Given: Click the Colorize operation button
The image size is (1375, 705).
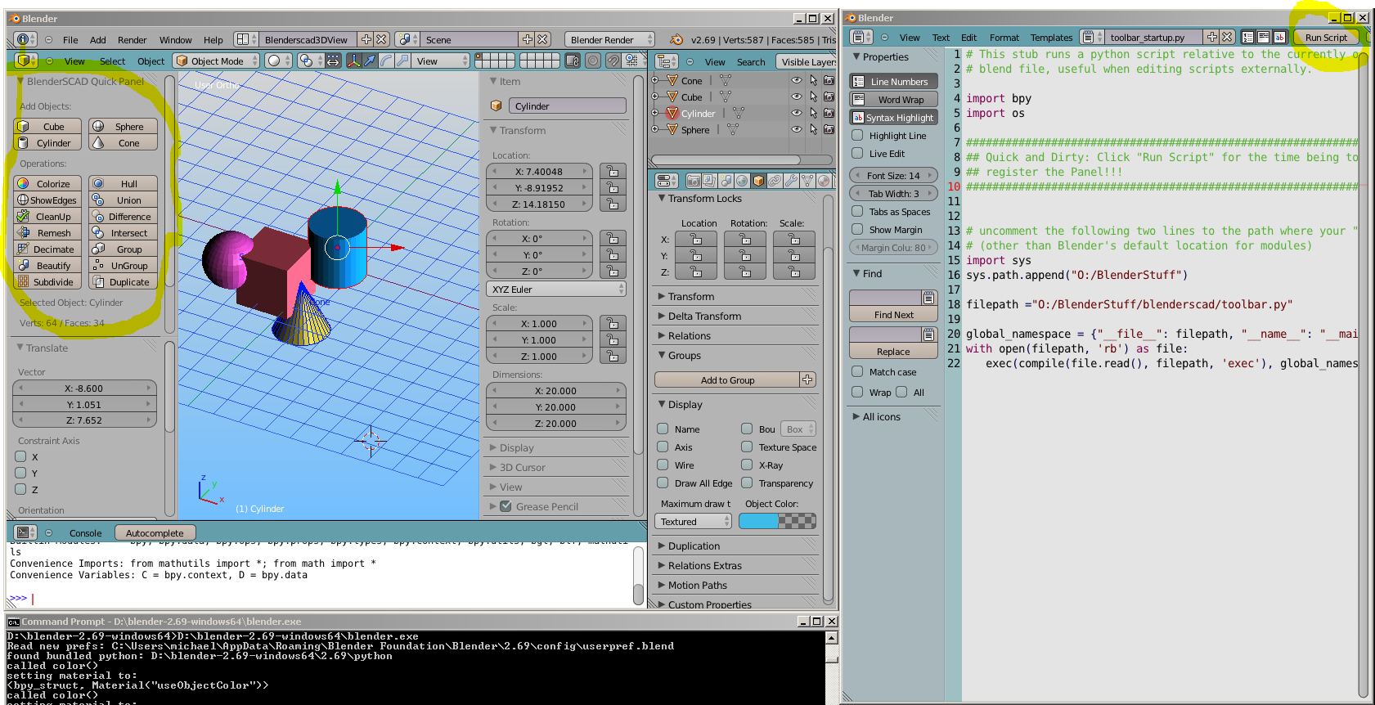Looking at the screenshot, I should tap(47, 184).
